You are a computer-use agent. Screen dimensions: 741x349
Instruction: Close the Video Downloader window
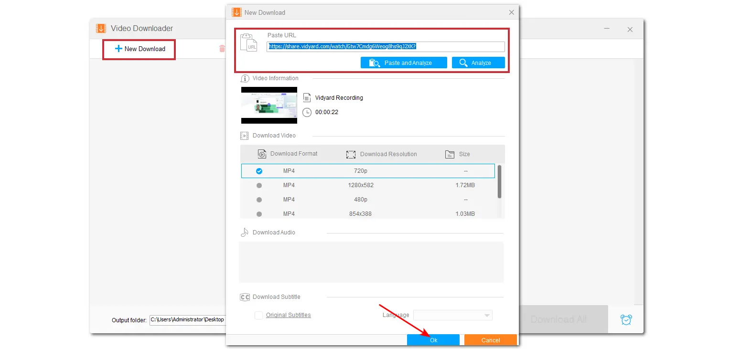(630, 30)
